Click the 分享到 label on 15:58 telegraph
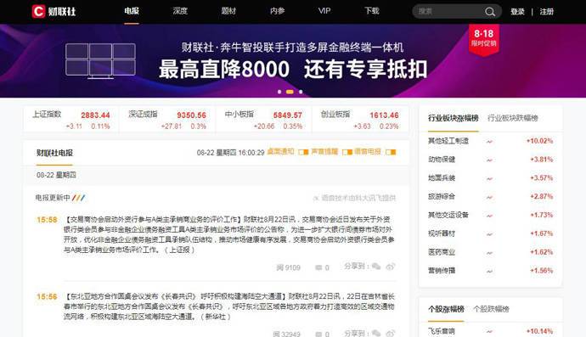Screen dimensions: 586x337 357,267
